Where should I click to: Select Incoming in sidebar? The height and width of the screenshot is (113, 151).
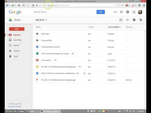[x=17, y=40]
